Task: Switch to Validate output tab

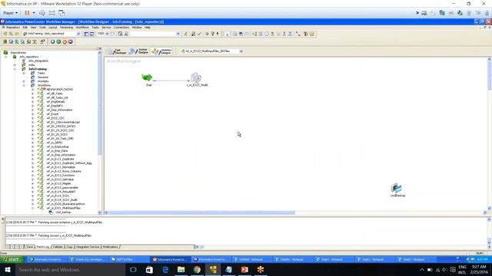Action: click(58, 247)
